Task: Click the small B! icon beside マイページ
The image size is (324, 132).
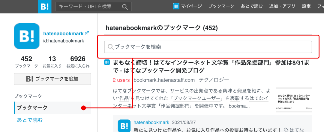Action: [x=176, y=6]
